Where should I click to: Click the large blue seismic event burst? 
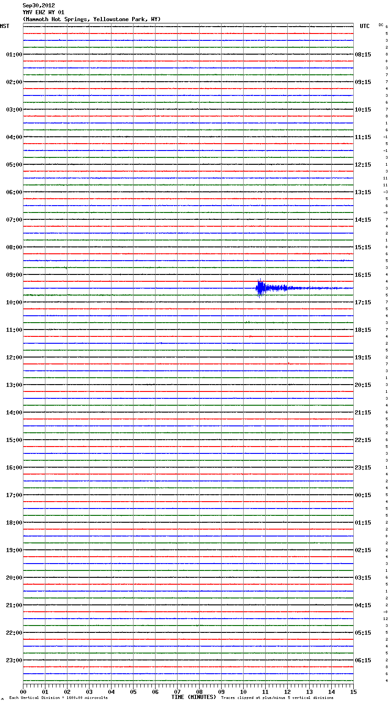[261, 288]
